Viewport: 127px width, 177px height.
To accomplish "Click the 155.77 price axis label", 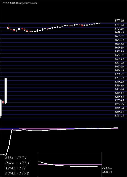I will [x=119, y=55].
